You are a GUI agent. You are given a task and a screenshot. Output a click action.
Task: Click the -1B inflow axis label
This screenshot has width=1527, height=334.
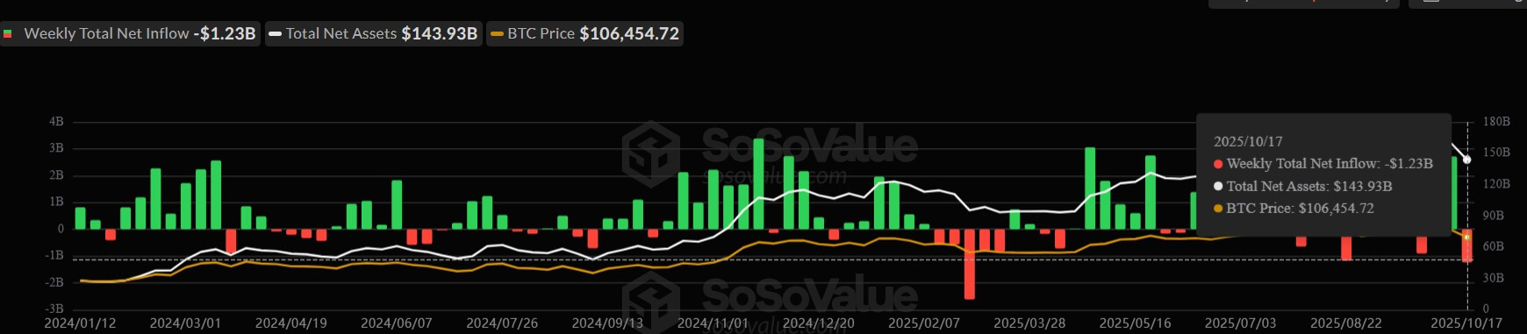pos(54,255)
